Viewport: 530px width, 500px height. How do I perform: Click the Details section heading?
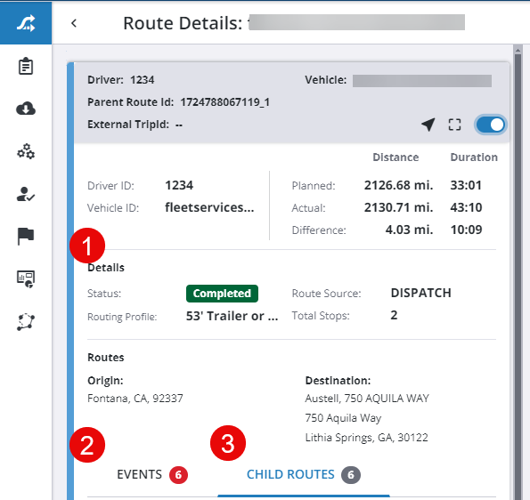point(106,268)
